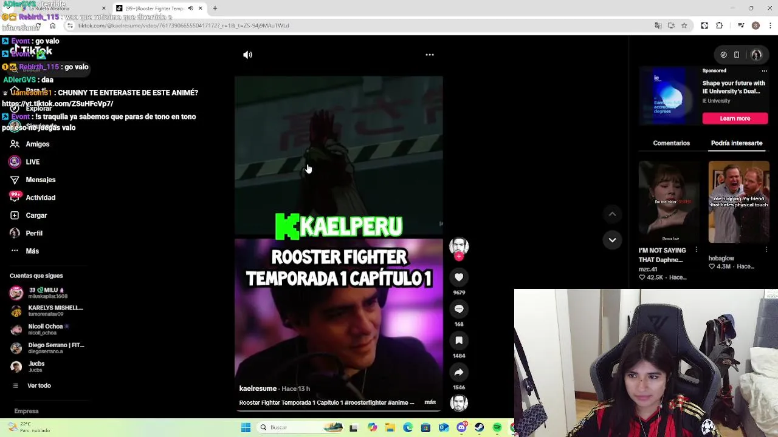Image resolution: width=778 pixels, height=437 pixels.
Task: Open the Chrome extensions puzzle icon
Action: point(720,25)
